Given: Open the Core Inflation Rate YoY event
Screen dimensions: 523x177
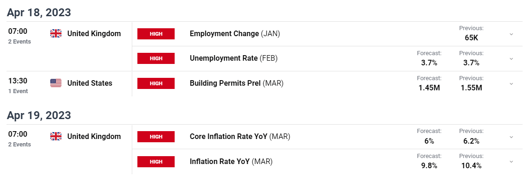Looking at the screenshot, I should [x=240, y=137].
